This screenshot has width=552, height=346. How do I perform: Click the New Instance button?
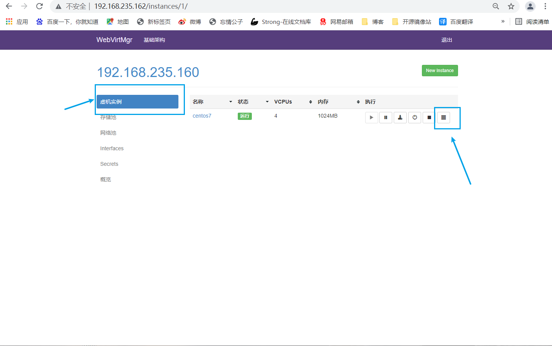point(440,71)
